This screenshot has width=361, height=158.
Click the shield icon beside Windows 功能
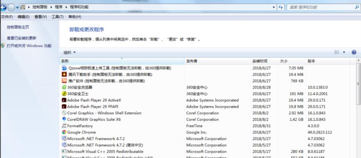2,45
